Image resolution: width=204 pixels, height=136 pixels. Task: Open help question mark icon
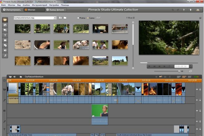184,10
